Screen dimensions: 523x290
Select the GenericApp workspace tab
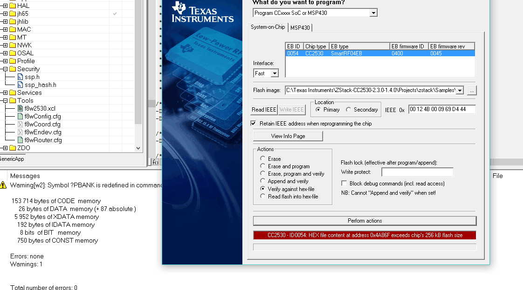(12, 159)
